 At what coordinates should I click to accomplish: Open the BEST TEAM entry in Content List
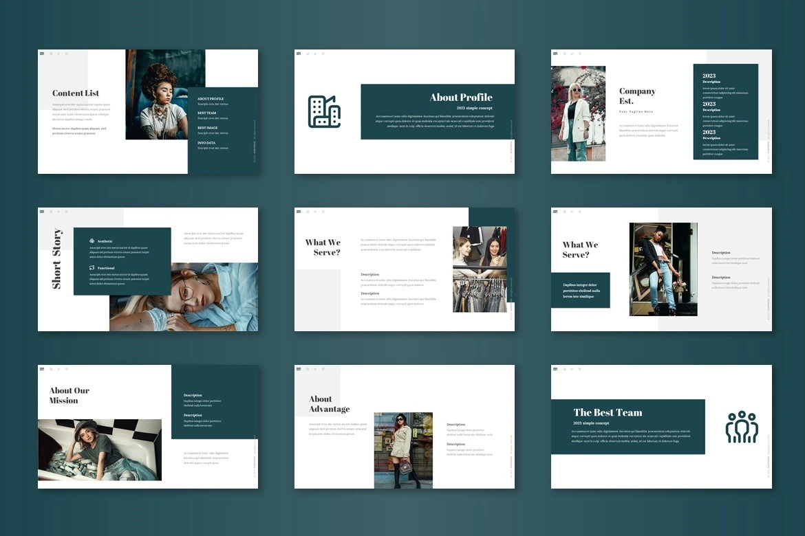(x=207, y=113)
